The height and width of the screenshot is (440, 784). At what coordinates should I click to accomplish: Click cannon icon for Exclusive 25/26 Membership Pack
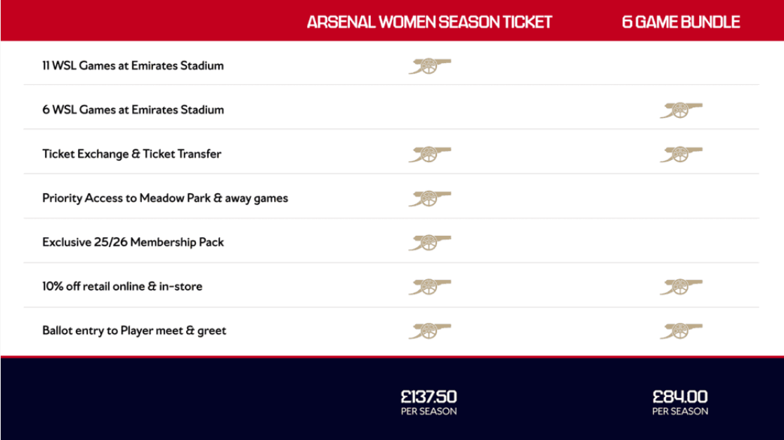(x=429, y=243)
